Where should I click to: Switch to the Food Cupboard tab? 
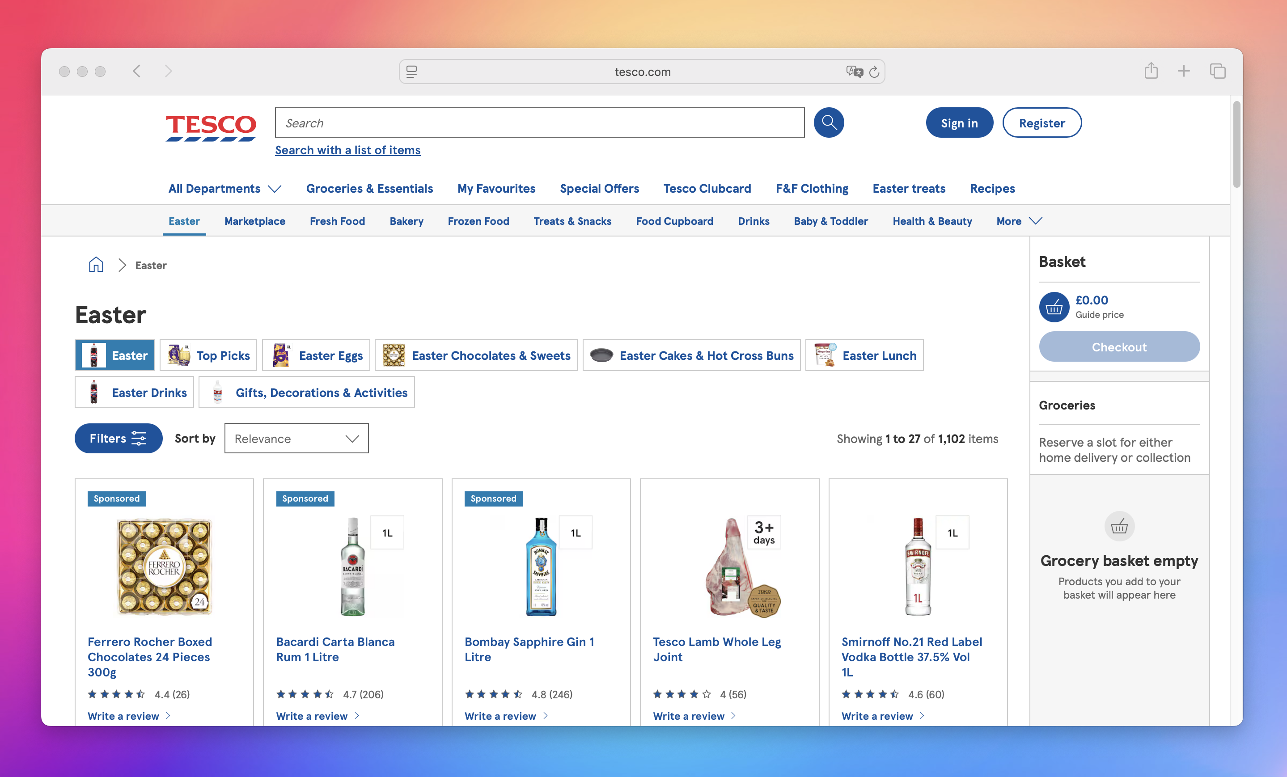pyautogui.click(x=674, y=221)
